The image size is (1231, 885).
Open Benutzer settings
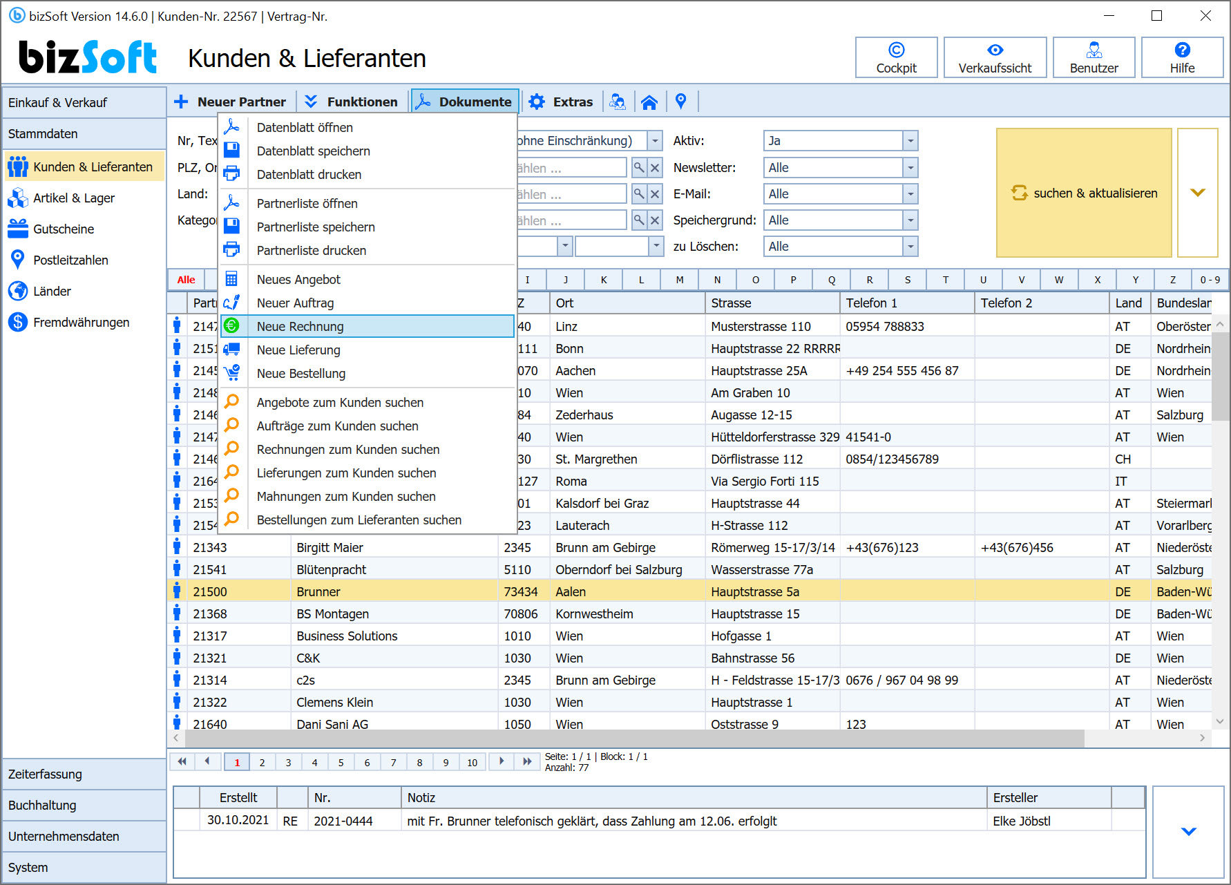click(x=1094, y=57)
